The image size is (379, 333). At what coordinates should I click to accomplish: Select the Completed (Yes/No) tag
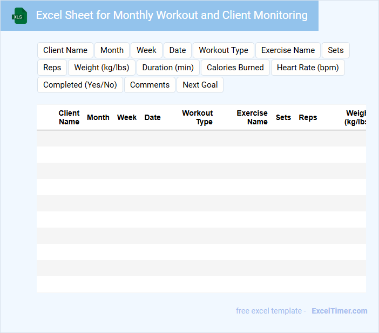80,85
